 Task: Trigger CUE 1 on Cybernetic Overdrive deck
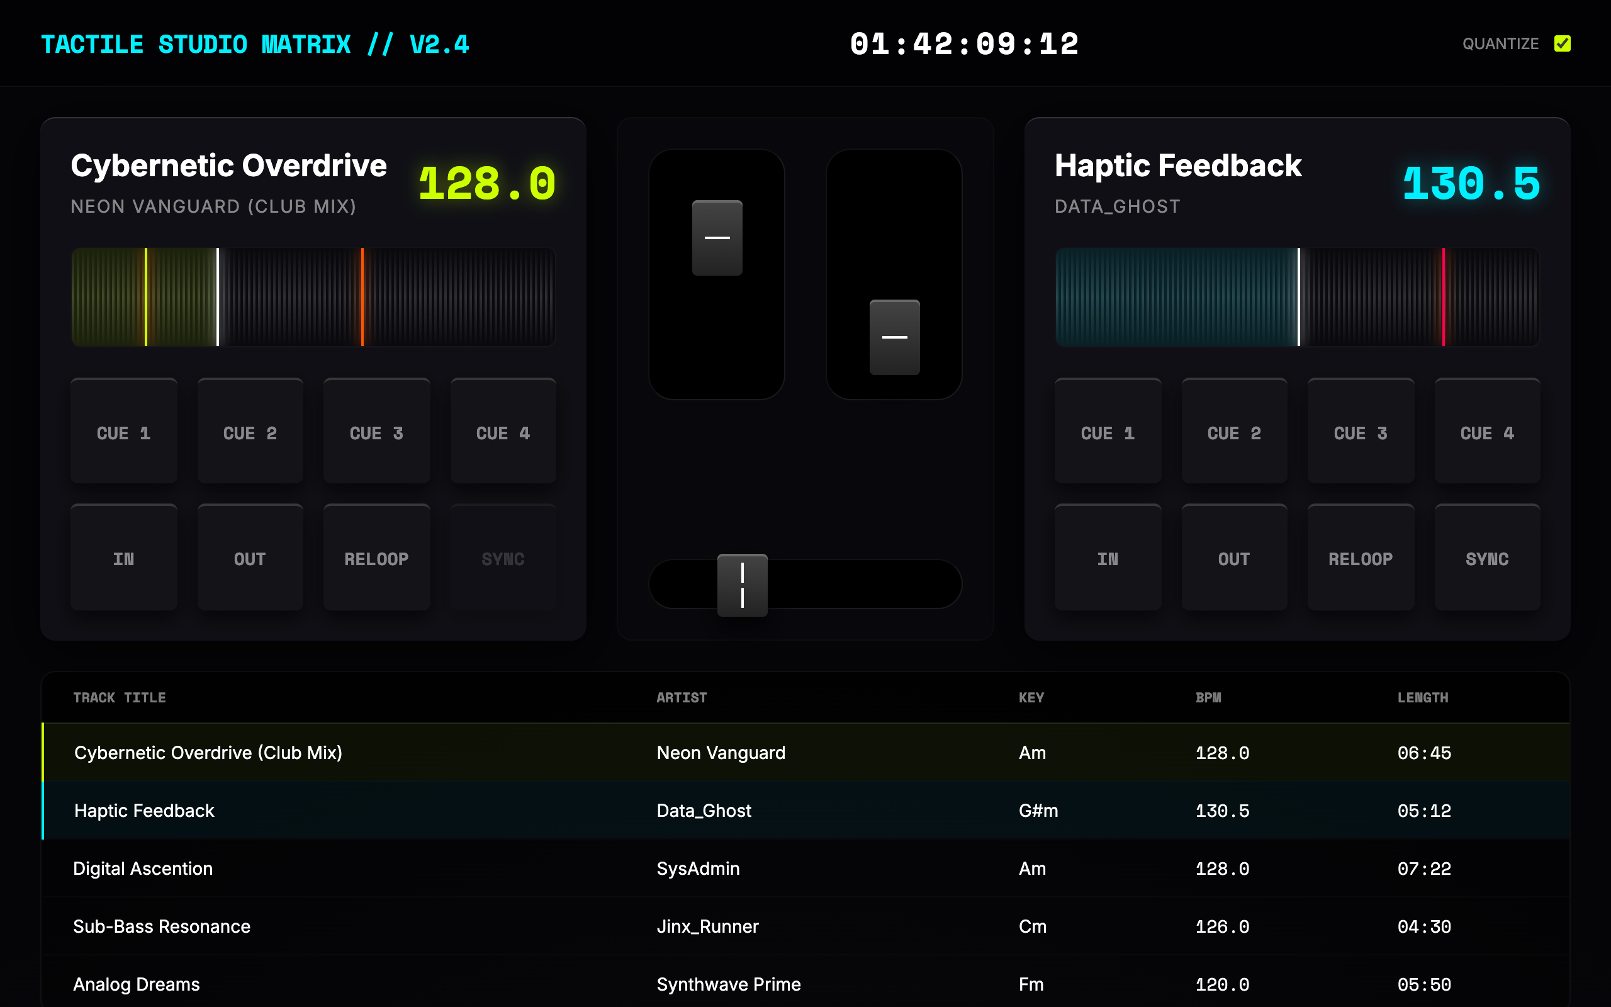coord(124,432)
